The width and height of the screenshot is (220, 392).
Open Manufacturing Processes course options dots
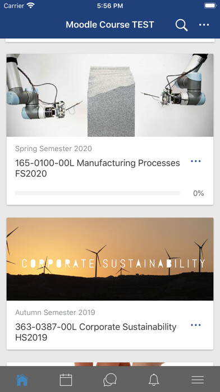point(196,161)
